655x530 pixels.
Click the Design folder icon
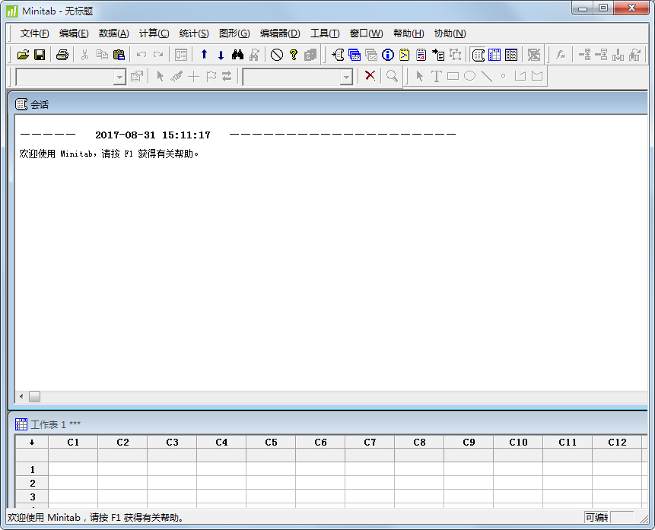coord(456,55)
